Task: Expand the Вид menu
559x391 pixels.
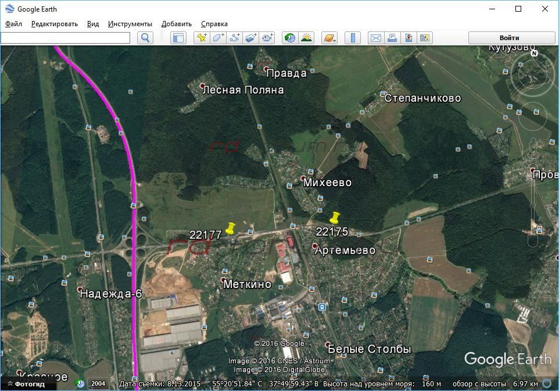Action: pos(93,24)
